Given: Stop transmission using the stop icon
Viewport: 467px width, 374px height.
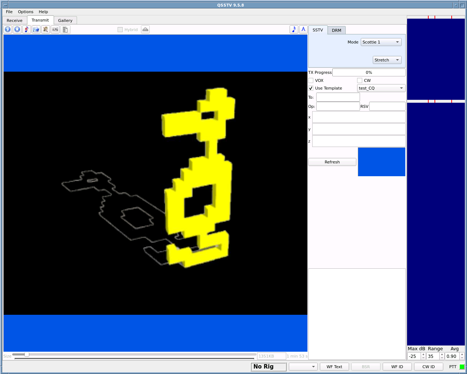Looking at the screenshot, I should tap(17, 29).
